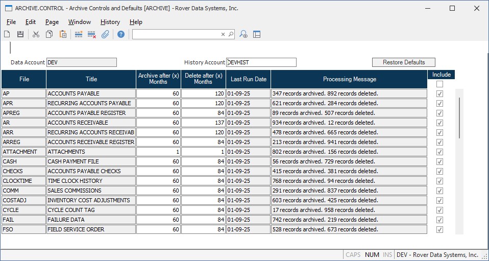Image resolution: width=489 pixels, height=261 pixels.
Task: Click the Insert row icon
Action: coord(79,34)
